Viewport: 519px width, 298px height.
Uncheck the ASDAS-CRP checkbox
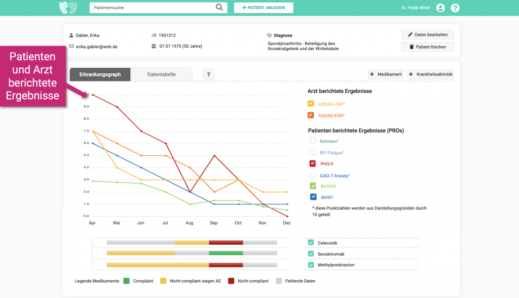(311, 103)
